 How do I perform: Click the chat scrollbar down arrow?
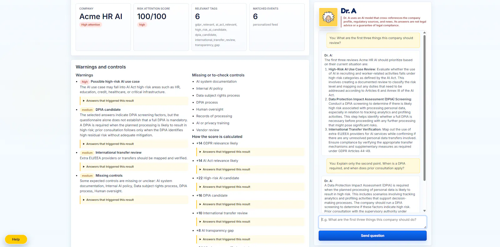(424, 211)
